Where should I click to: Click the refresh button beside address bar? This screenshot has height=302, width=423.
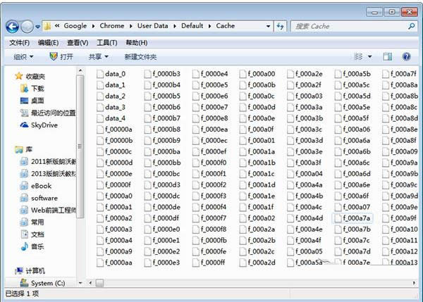[x=280, y=26]
